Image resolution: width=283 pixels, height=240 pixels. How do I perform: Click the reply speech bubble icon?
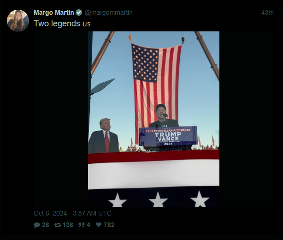pyautogui.click(x=37, y=225)
